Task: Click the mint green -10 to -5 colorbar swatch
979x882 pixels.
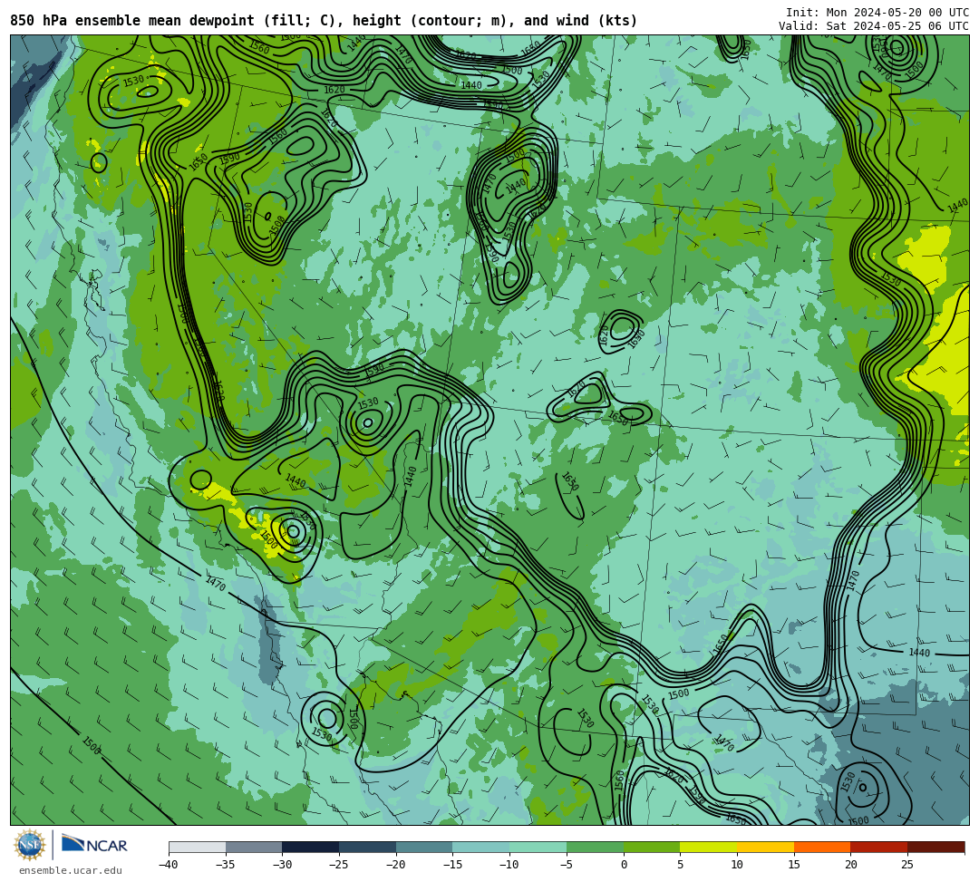Action: tap(538, 847)
